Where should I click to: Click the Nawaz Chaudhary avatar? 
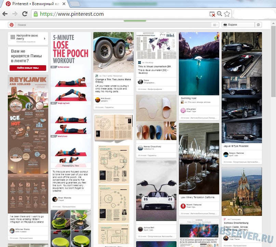tap(140, 148)
